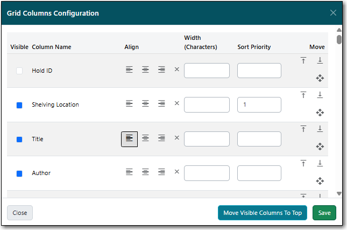Clear alignment for Title row
The width and height of the screenshot is (347, 230).
(x=177, y=138)
